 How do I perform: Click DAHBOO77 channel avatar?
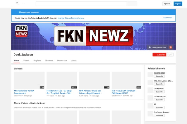[150, 90]
